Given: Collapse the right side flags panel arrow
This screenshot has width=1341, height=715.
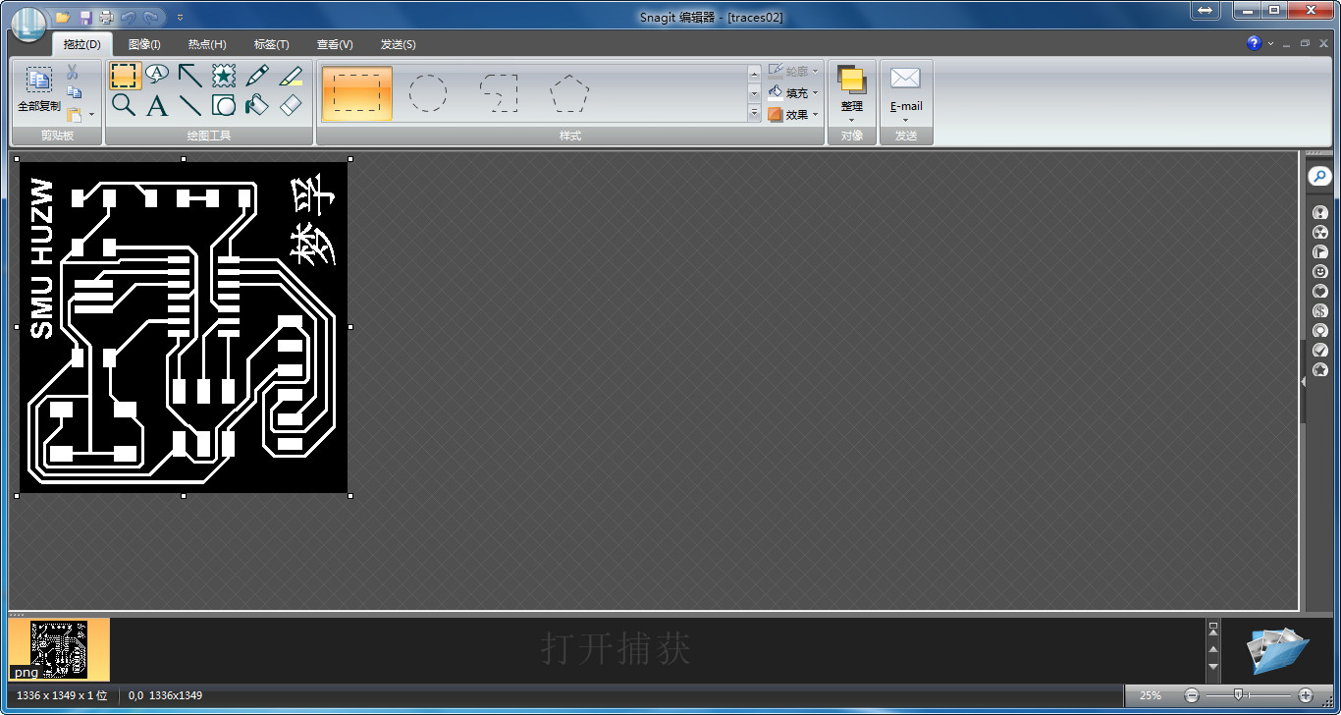Looking at the screenshot, I should (x=1304, y=381).
